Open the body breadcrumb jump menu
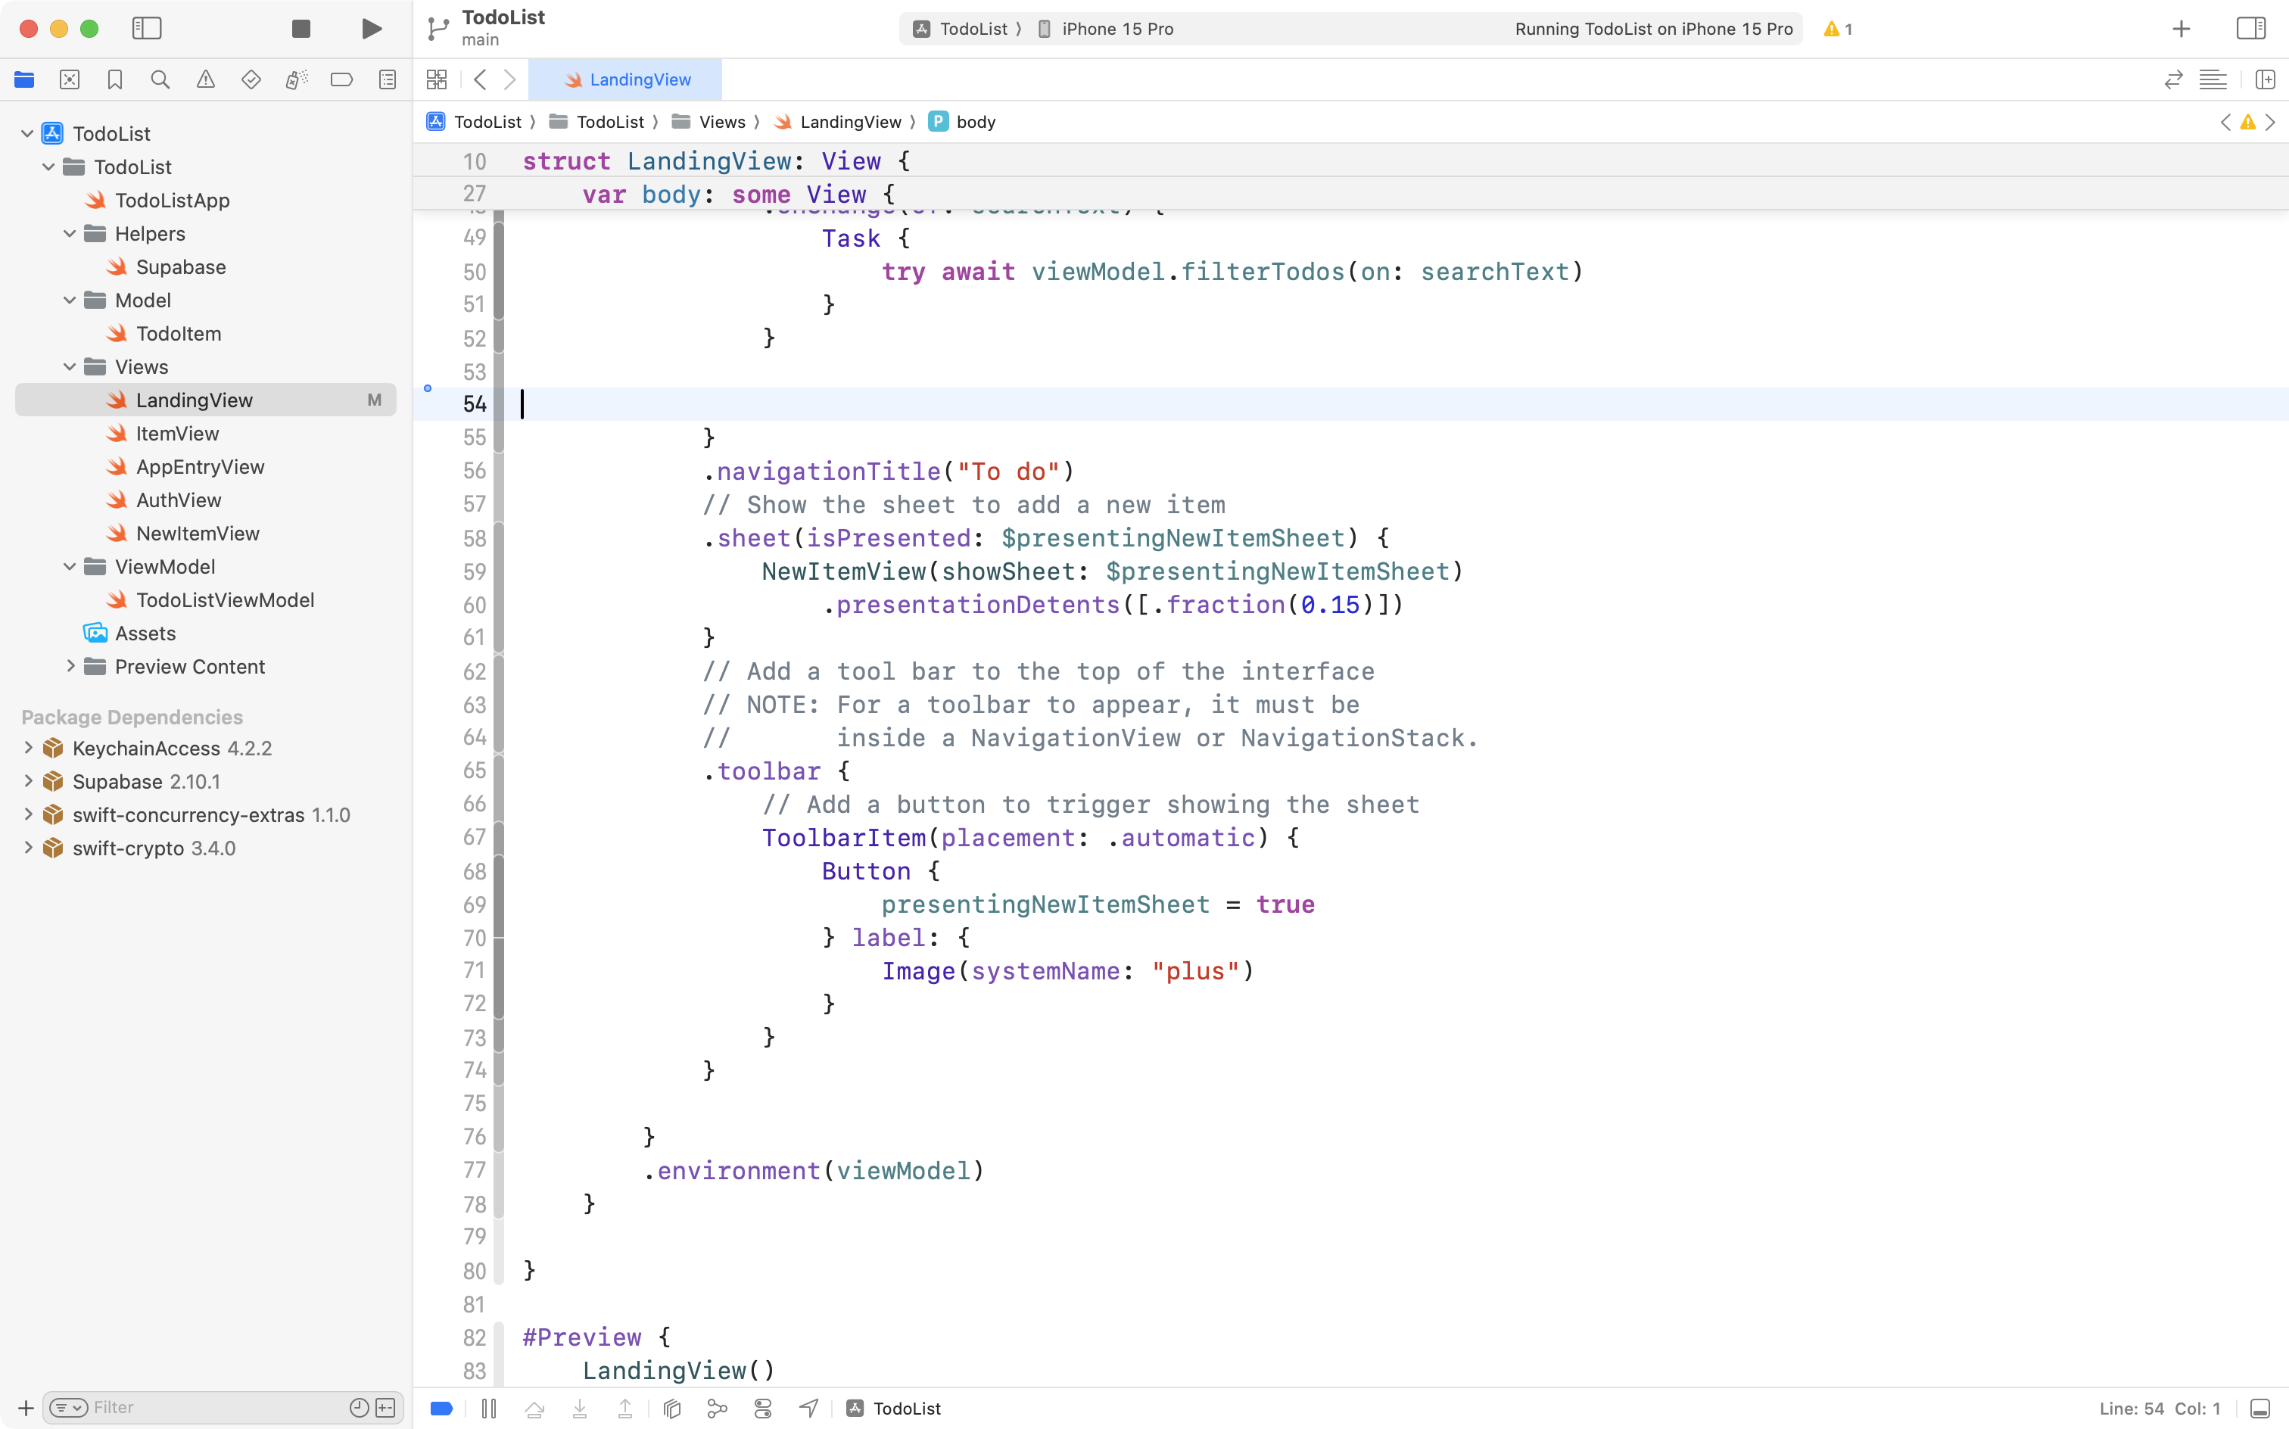Screen dimensions: 2289x1429 pyautogui.click(x=976, y=121)
